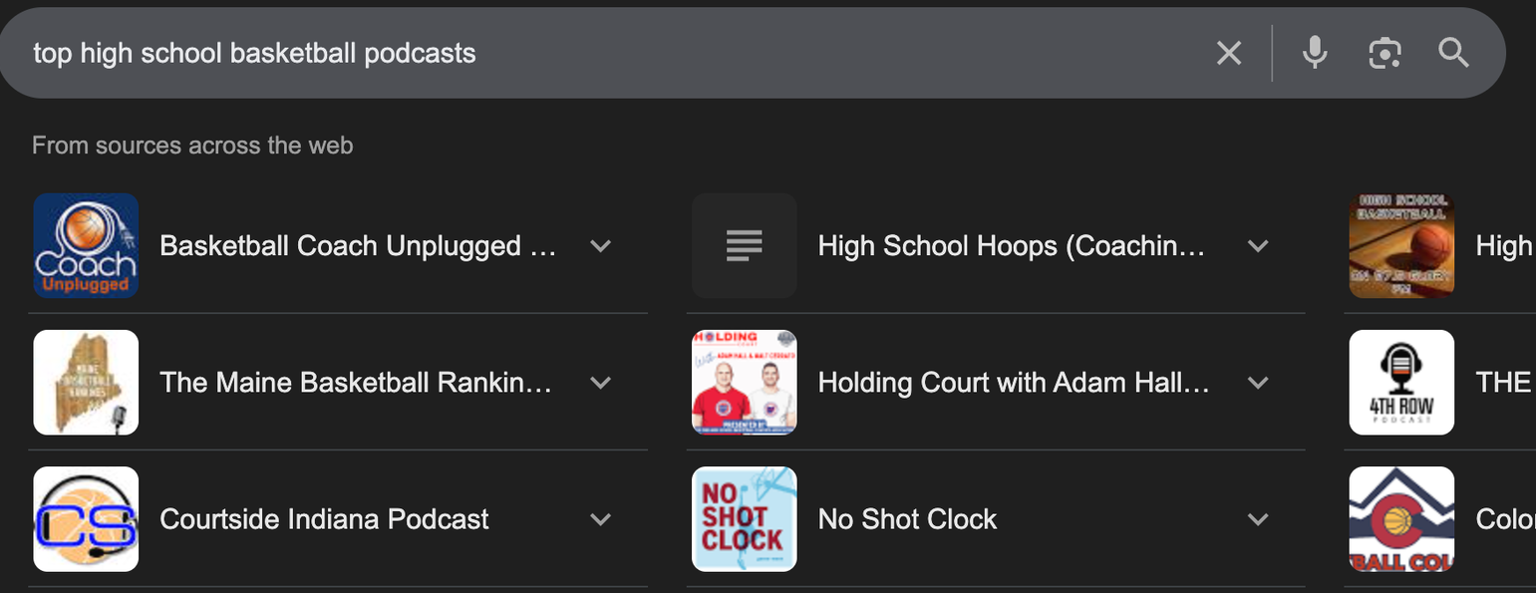Expand the Holding Court with Adam Hall chevron
Viewport: 1536px width, 593px height.
tap(1258, 383)
